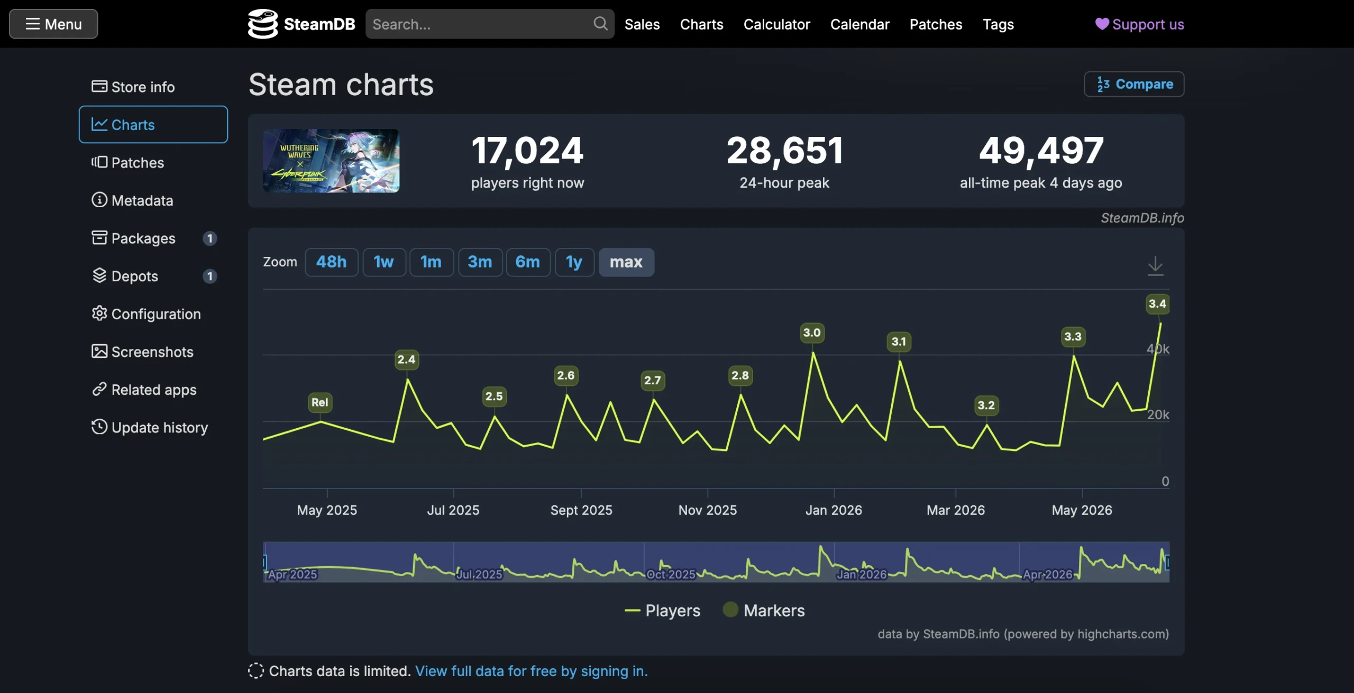Click the SteamDB.info text above chart
1354x693 pixels.
[1142, 218]
